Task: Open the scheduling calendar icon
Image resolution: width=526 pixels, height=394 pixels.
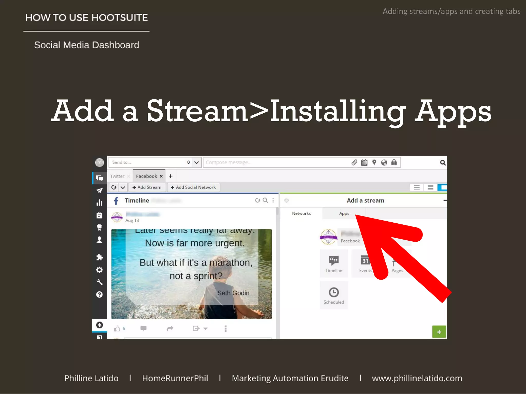Action: pos(364,162)
